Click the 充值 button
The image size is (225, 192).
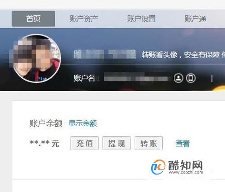(x=84, y=143)
